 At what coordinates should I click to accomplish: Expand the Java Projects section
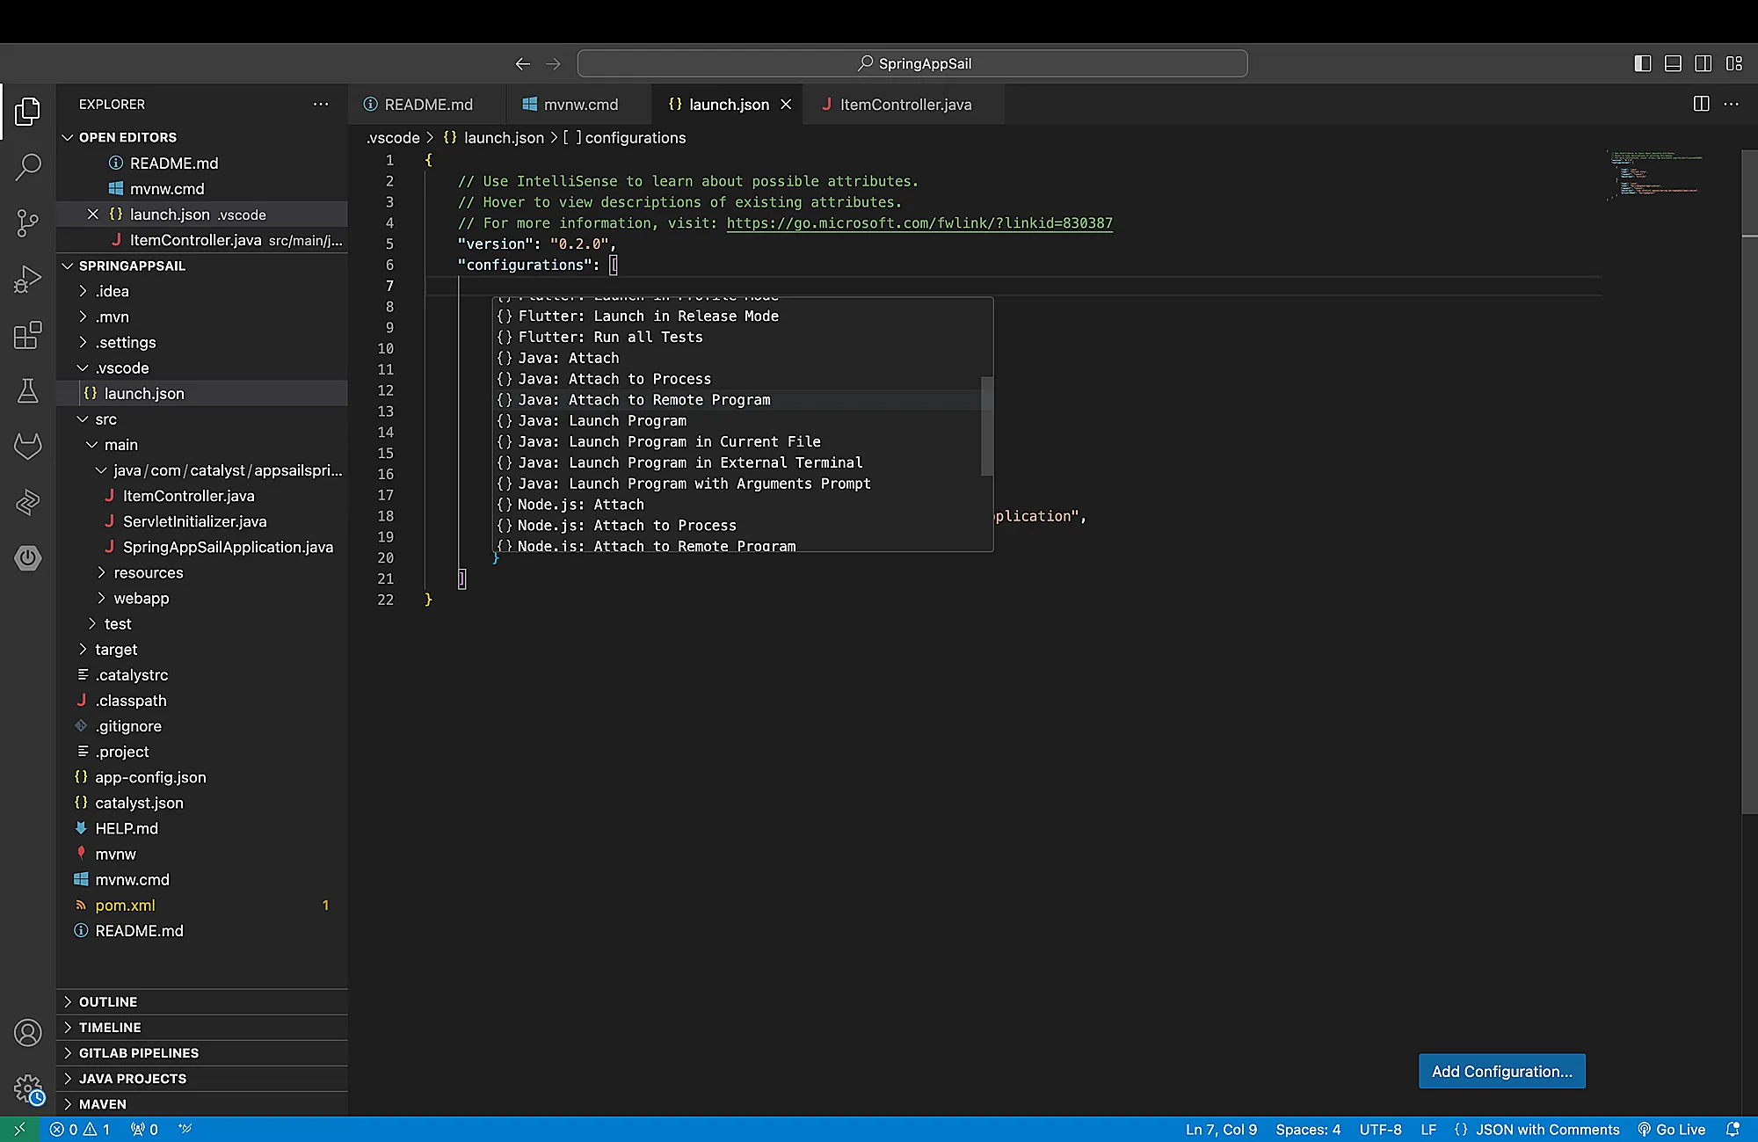pos(202,1078)
